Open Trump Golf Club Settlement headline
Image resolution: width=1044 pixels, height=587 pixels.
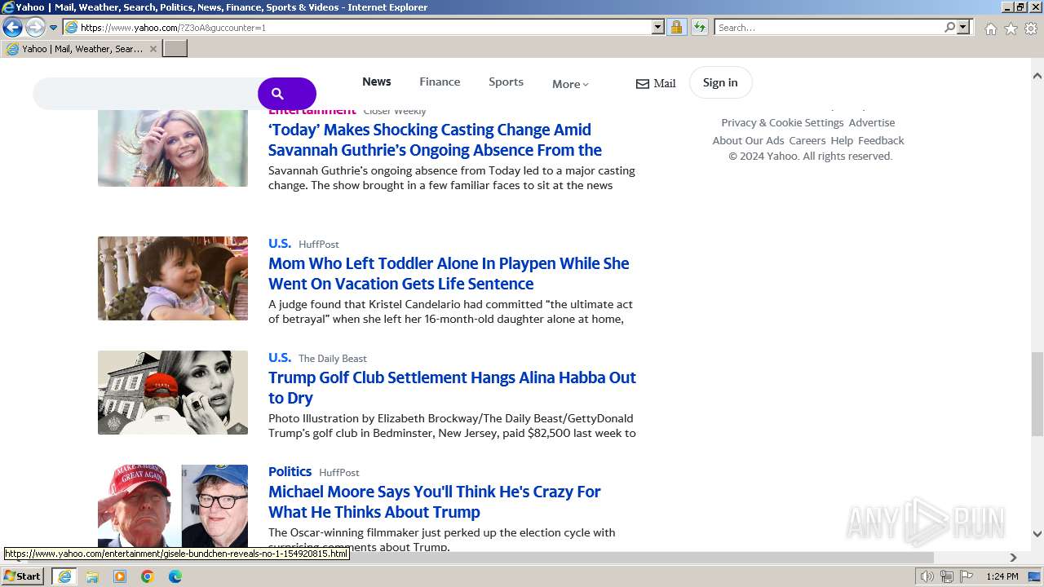(452, 387)
